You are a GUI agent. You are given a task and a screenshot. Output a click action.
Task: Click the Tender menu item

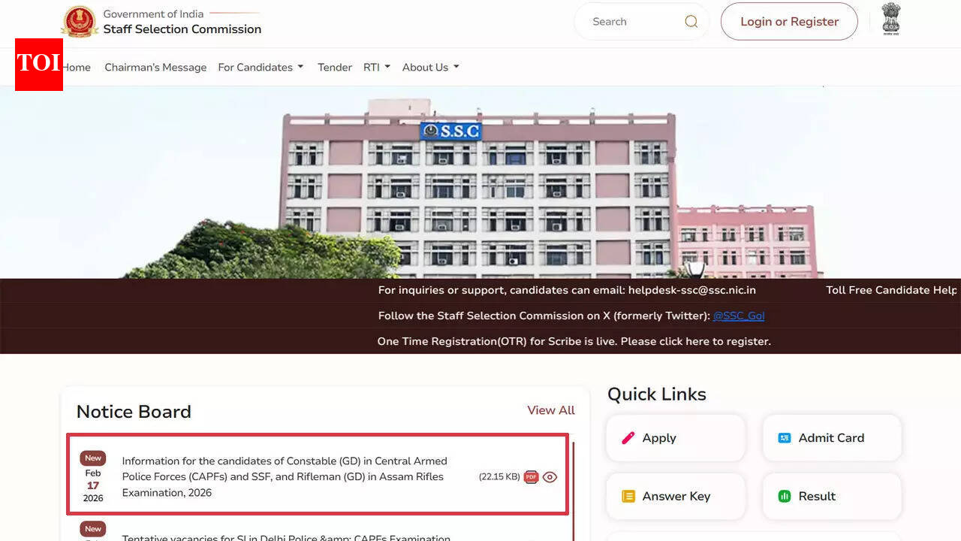coord(334,67)
